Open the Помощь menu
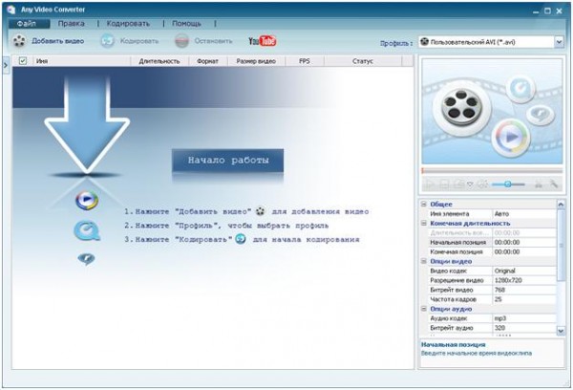Viewport: 573px width, 390px height. (x=186, y=23)
